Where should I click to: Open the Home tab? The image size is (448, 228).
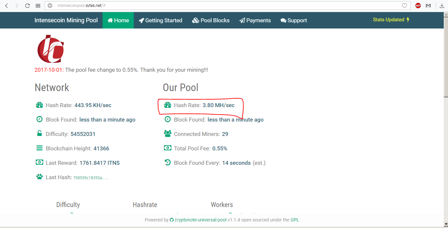[x=118, y=20]
